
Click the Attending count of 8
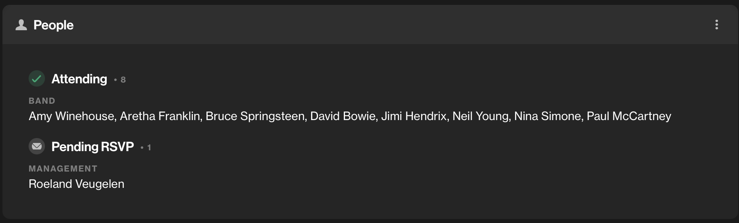pyautogui.click(x=123, y=80)
